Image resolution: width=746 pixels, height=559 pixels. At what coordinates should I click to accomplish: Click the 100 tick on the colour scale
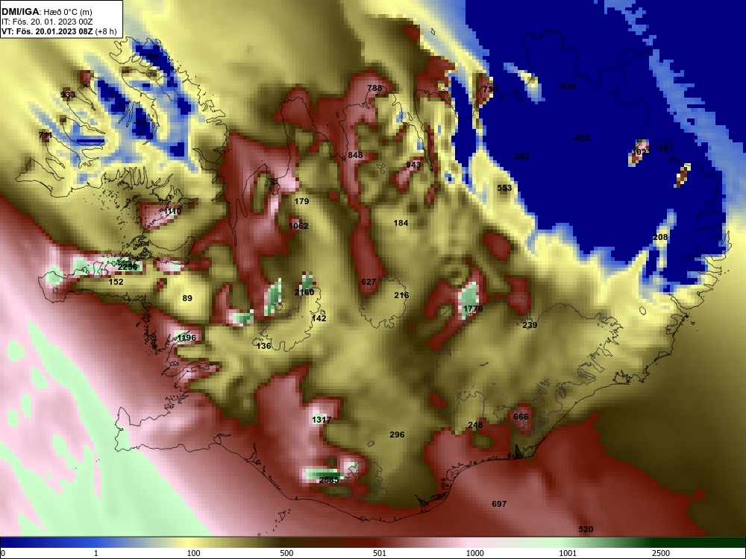(193, 553)
